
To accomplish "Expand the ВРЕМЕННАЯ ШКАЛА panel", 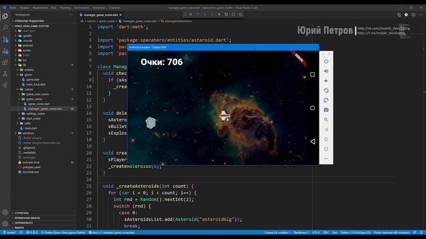I will pyautogui.click(x=44, y=218).
